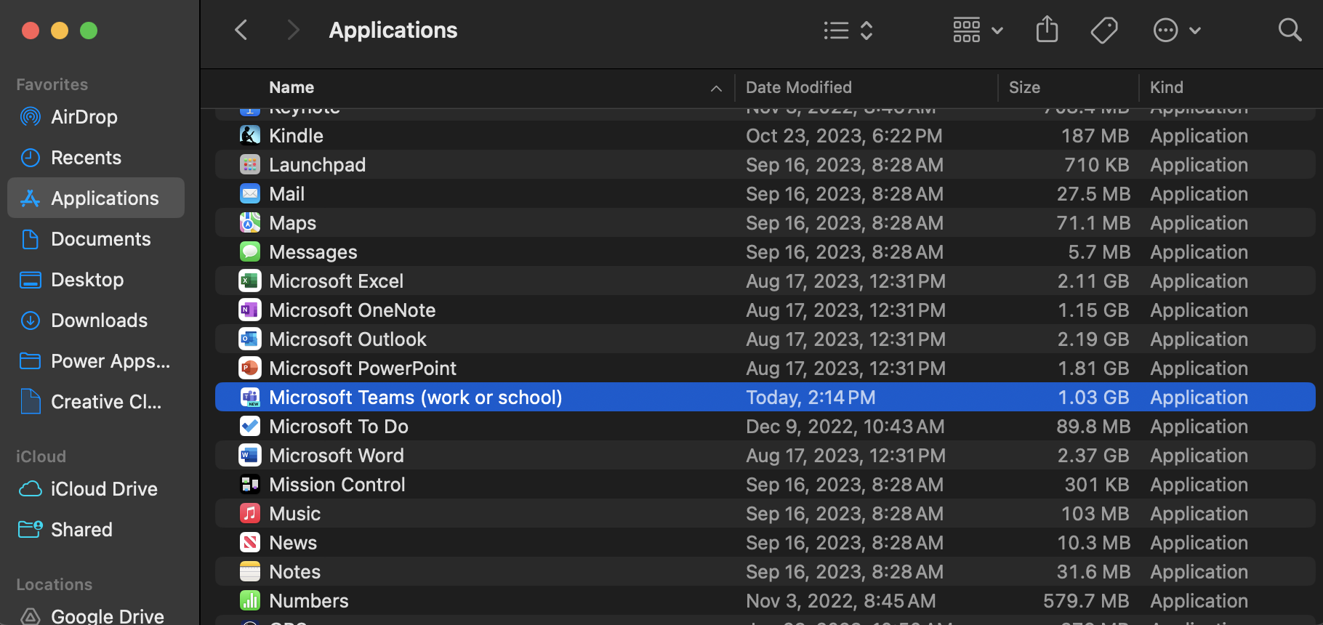Click the '579.7 MB' size value

[1086, 601]
